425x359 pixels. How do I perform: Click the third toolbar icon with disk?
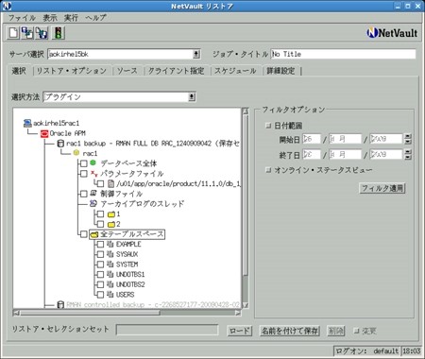(42, 33)
